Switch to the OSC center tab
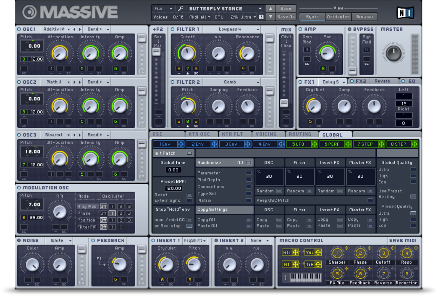438x296 pixels. tap(167, 134)
